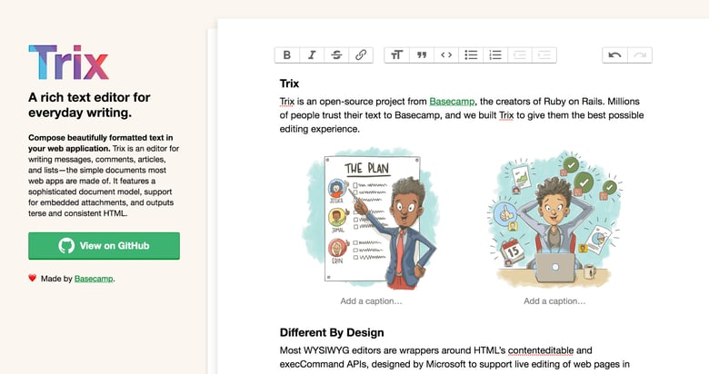Open the Basecamp link after 'Made by'

click(x=94, y=279)
